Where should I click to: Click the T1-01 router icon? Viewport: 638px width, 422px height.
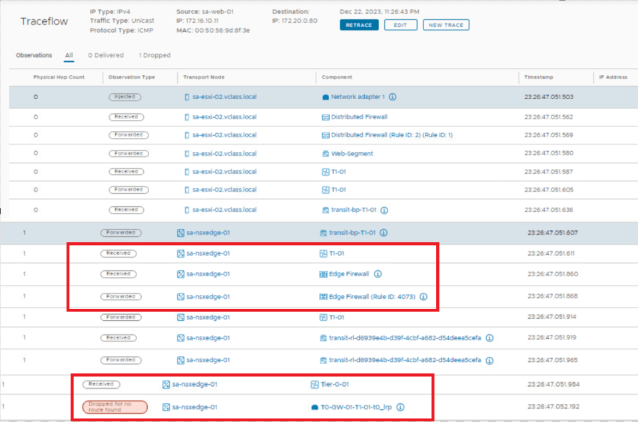click(x=326, y=172)
